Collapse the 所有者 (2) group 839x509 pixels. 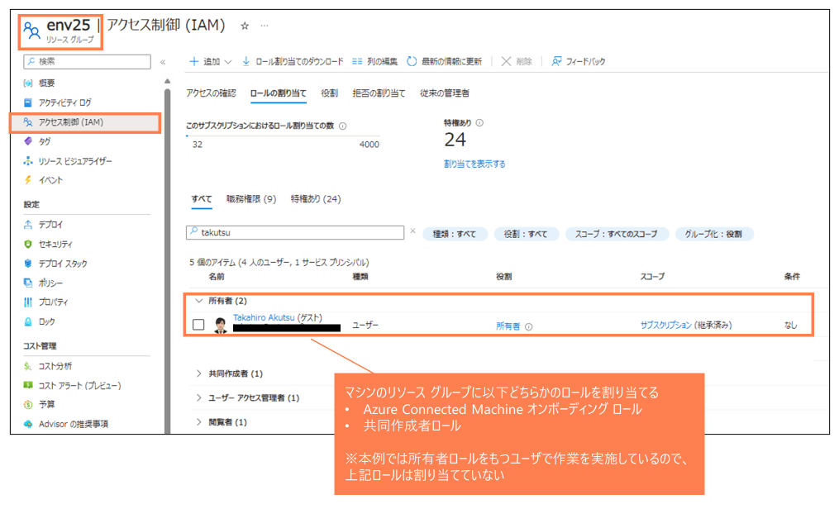click(199, 301)
